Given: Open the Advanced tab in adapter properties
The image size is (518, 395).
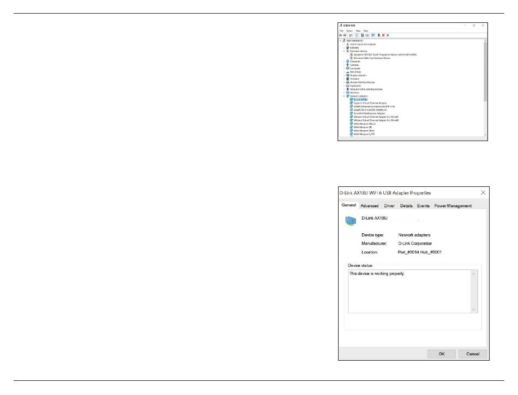Looking at the screenshot, I should (x=369, y=205).
